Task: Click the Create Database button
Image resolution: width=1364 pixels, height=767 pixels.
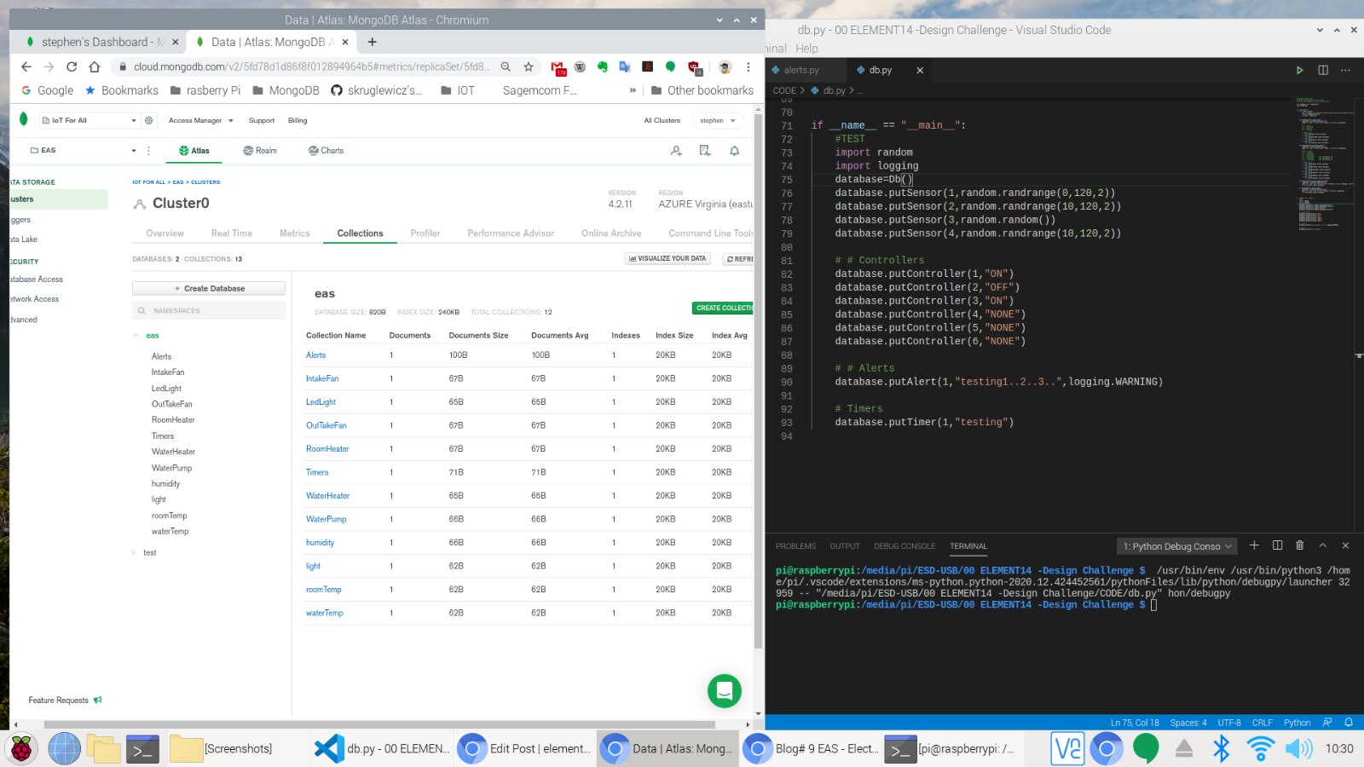Action: [209, 289]
